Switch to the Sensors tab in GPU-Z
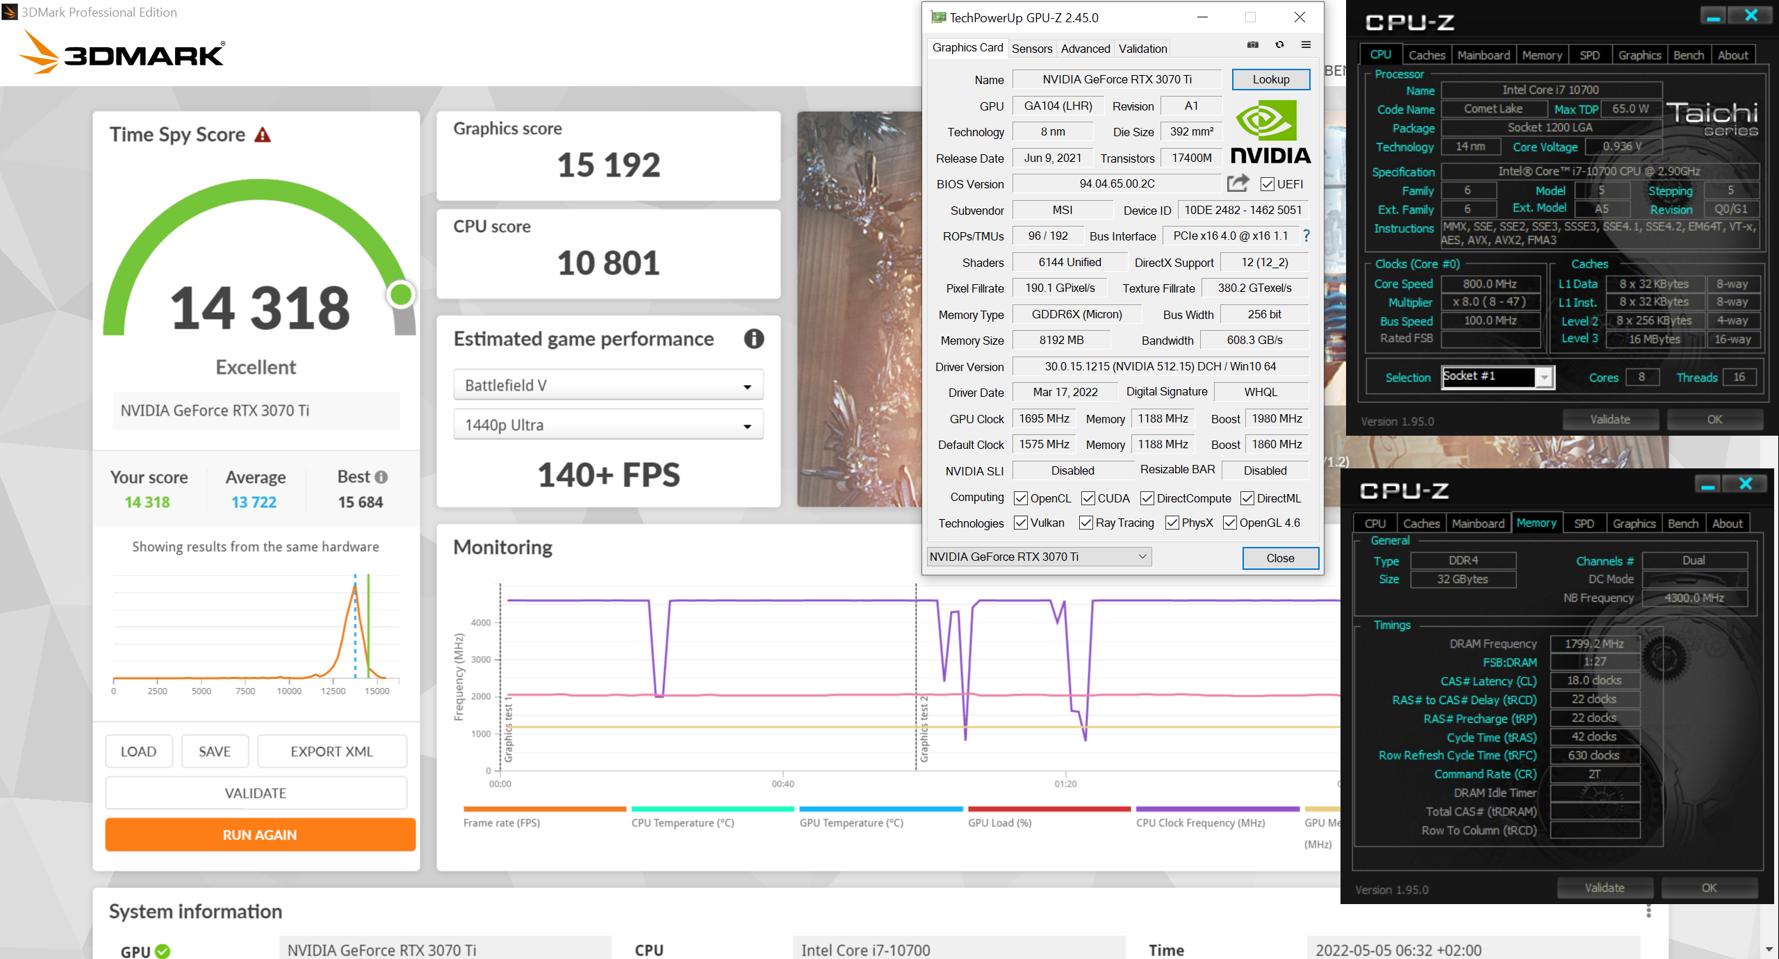 point(1031,49)
